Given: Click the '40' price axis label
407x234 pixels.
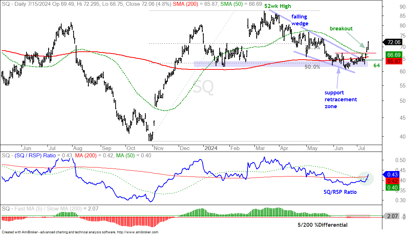Looking at the screenshot, I should 402,137.
